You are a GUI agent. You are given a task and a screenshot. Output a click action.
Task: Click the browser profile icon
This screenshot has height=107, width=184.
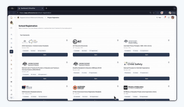(162, 13)
